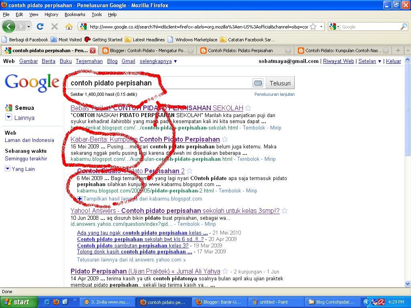
Task: Reload the page with the refresh icon
Action: pyautogui.click(x=40, y=26)
